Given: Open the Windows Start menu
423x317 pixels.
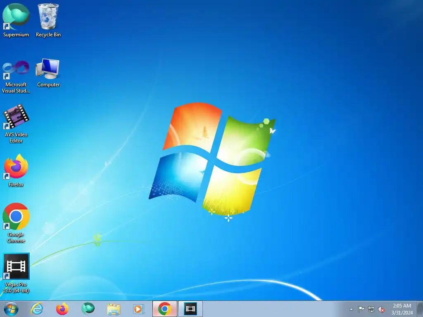Looking at the screenshot, I should (x=11, y=309).
